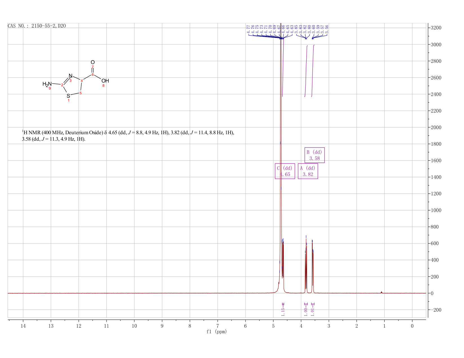Click the NH2 group in the structure
Image resolution: width=464 pixels, height=358 pixels.
click(47, 84)
